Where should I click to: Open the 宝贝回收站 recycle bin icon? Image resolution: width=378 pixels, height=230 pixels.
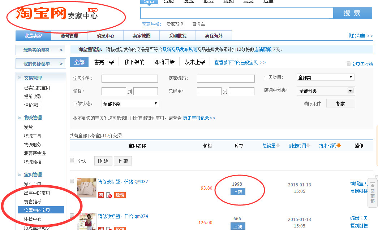click(x=349, y=64)
